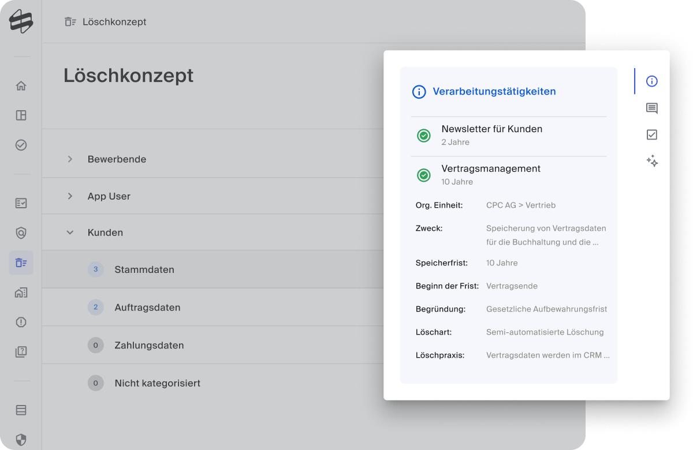Click the Zweck description text
This screenshot has width=693, height=450.
pos(546,235)
